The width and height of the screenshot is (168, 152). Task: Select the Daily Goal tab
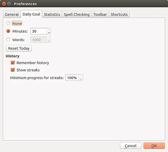(x=31, y=14)
